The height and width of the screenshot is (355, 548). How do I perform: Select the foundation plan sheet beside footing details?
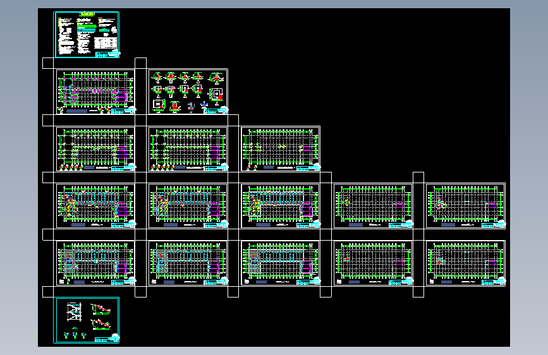95,92
